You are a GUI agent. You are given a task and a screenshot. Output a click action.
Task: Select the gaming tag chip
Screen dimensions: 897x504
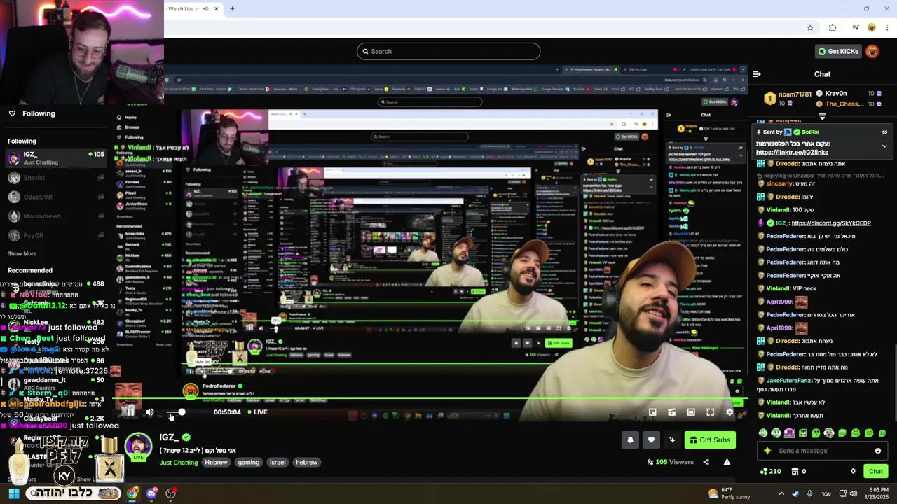coord(248,462)
